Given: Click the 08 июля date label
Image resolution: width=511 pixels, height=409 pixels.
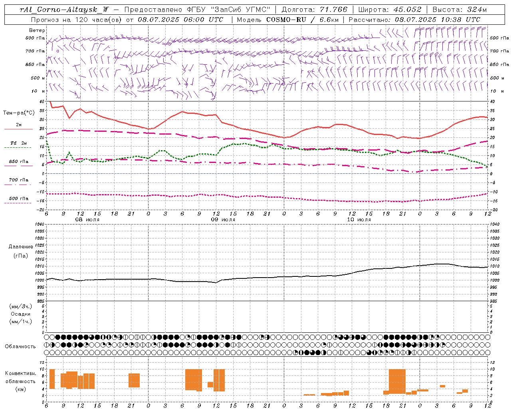Looking at the screenshot, I should (x=87, y=220).
